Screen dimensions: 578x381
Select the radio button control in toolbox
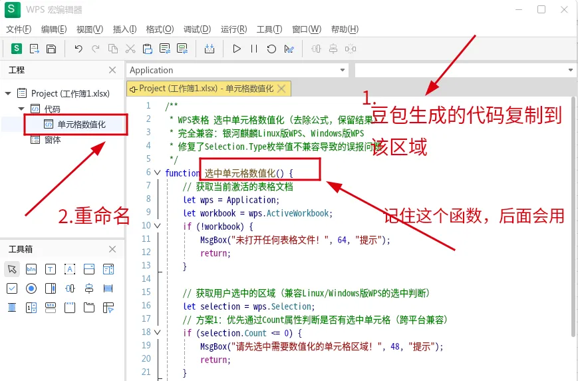[x=31, y=288]
